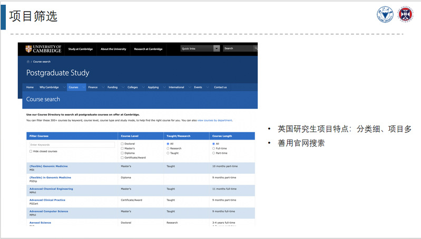The image size is (421, 239).
Task: Click the search magnifier icon
Action: [x=256, y=48]
